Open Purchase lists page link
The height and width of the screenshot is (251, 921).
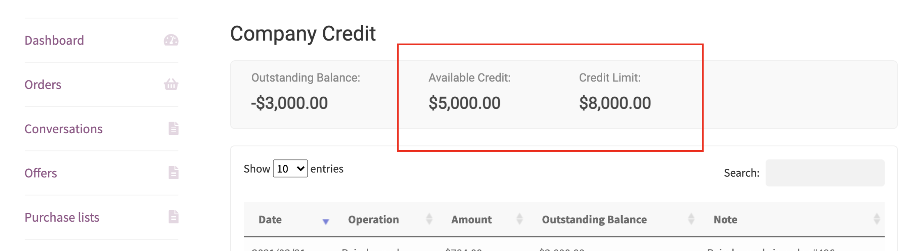[x=62, y=217]
